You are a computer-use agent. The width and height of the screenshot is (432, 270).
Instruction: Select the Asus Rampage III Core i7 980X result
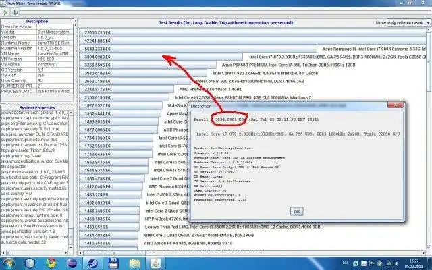198,49
